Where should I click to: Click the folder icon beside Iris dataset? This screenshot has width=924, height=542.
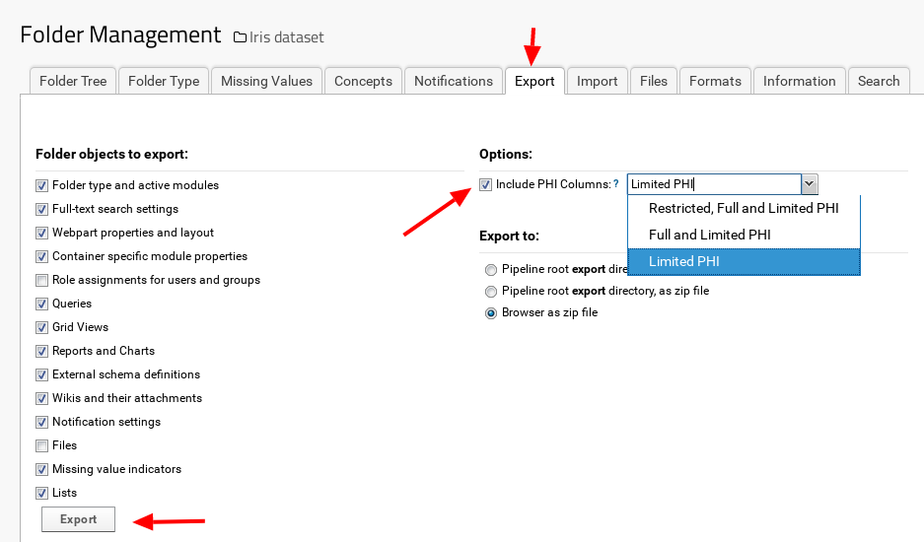pyautogui.click(x=240, y=37)
